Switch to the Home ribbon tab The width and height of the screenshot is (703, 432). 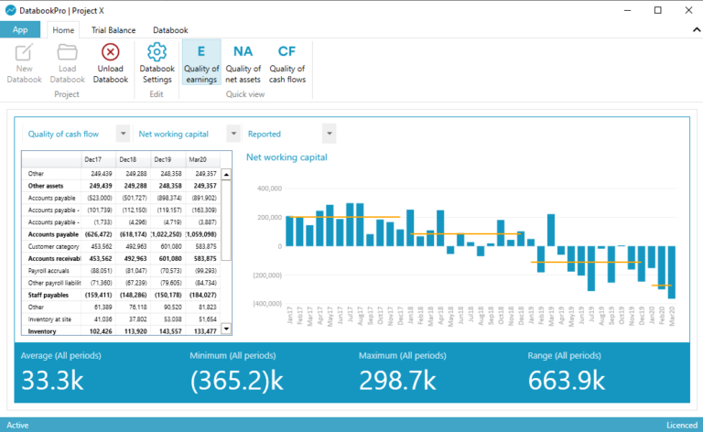[x=62, y=30]
